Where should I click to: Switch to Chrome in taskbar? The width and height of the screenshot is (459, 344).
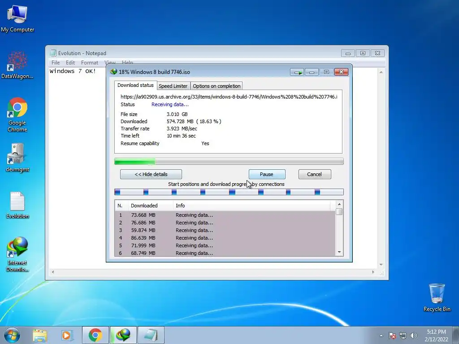[95, 335]
